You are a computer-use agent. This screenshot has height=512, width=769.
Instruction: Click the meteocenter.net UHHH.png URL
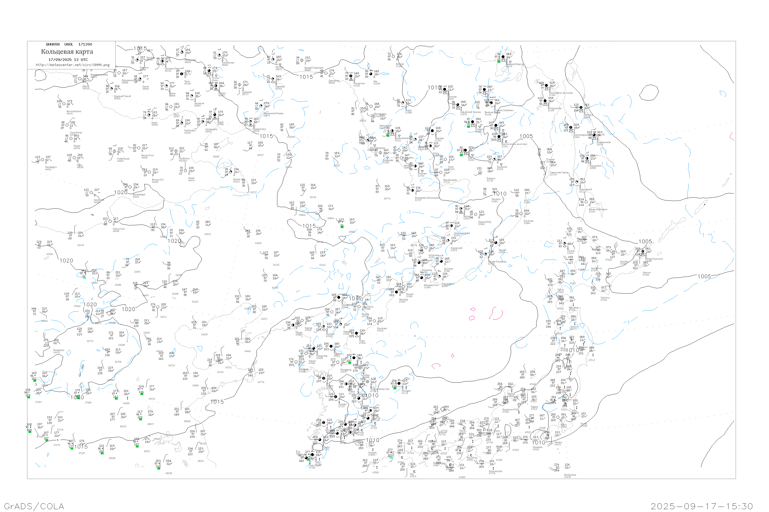click(x=73, y=65)
